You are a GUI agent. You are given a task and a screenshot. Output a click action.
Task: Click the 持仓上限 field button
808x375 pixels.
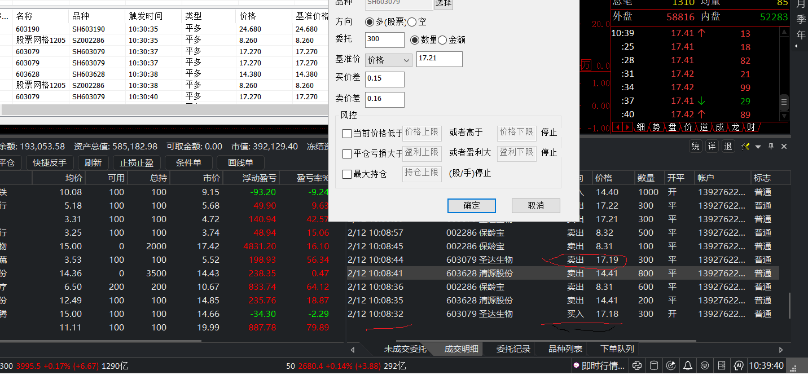pyautogui.click(x=422, y=173)
